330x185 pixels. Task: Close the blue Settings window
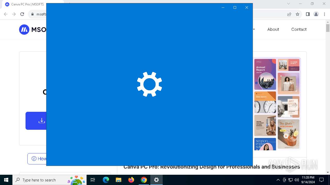click(x=247, y=7)
